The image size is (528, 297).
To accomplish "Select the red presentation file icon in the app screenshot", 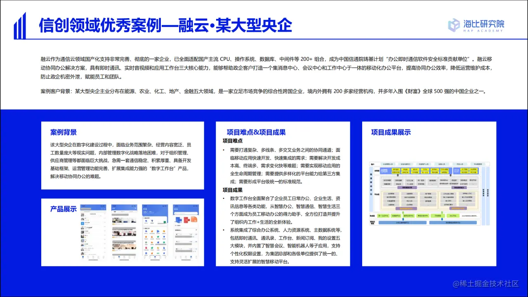I will [x=186, y=219].
